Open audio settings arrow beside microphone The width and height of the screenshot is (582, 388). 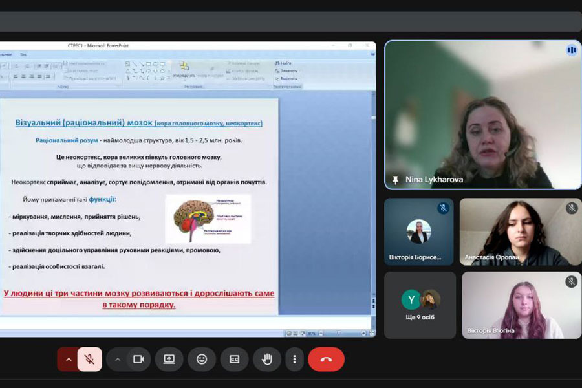click(x=69, y=359)
